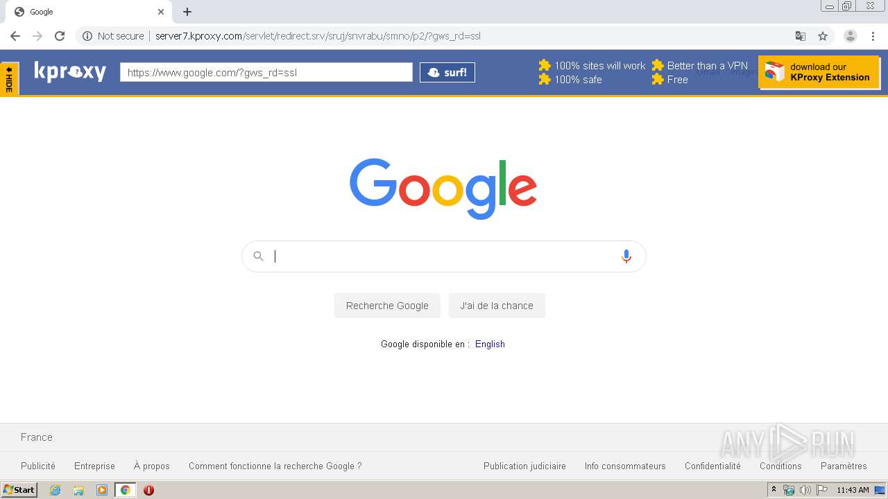Select the Chrome taskbar icon
This screenshot has height=499, width=888.
(126, 490)
